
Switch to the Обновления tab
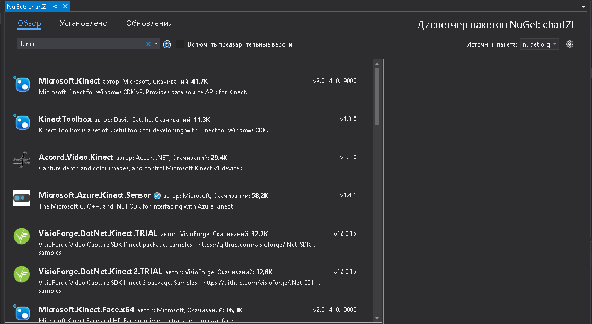tap(149, 23)
